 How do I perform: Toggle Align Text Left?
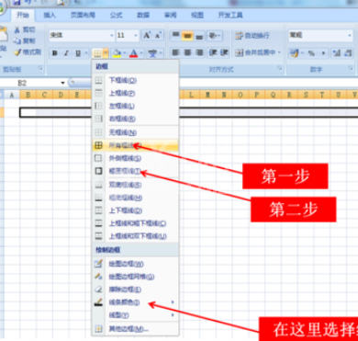click(x=175, y=52)
